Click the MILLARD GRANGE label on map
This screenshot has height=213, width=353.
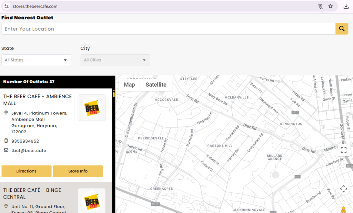(275, 157)
